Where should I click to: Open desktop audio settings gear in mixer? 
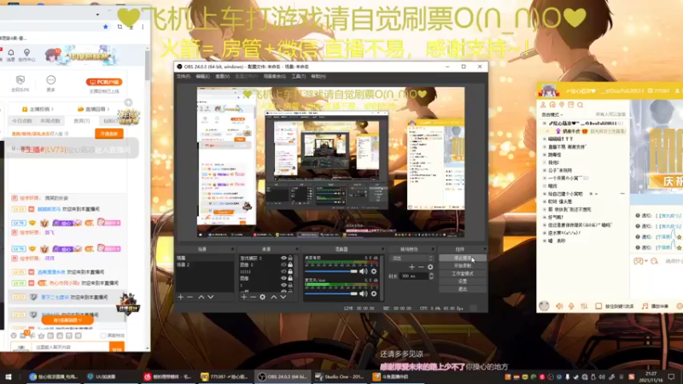(x=374, y=271)
